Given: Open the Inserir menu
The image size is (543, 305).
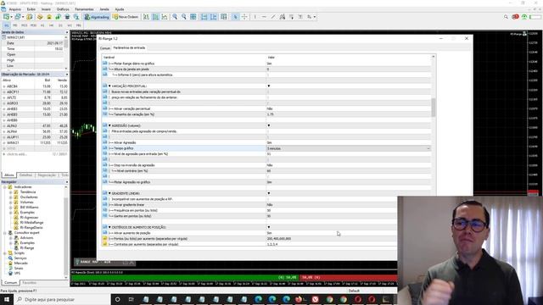Looking at the screenshot, I should click(x=46, y=9).
